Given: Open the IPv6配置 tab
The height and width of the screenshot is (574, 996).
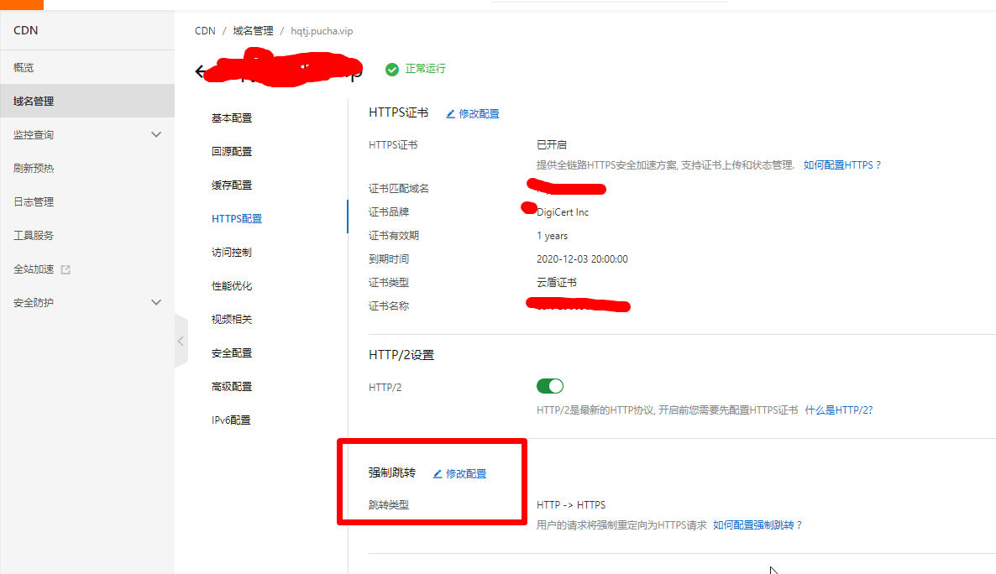Looking at the screenshot, I should (231, 420).
